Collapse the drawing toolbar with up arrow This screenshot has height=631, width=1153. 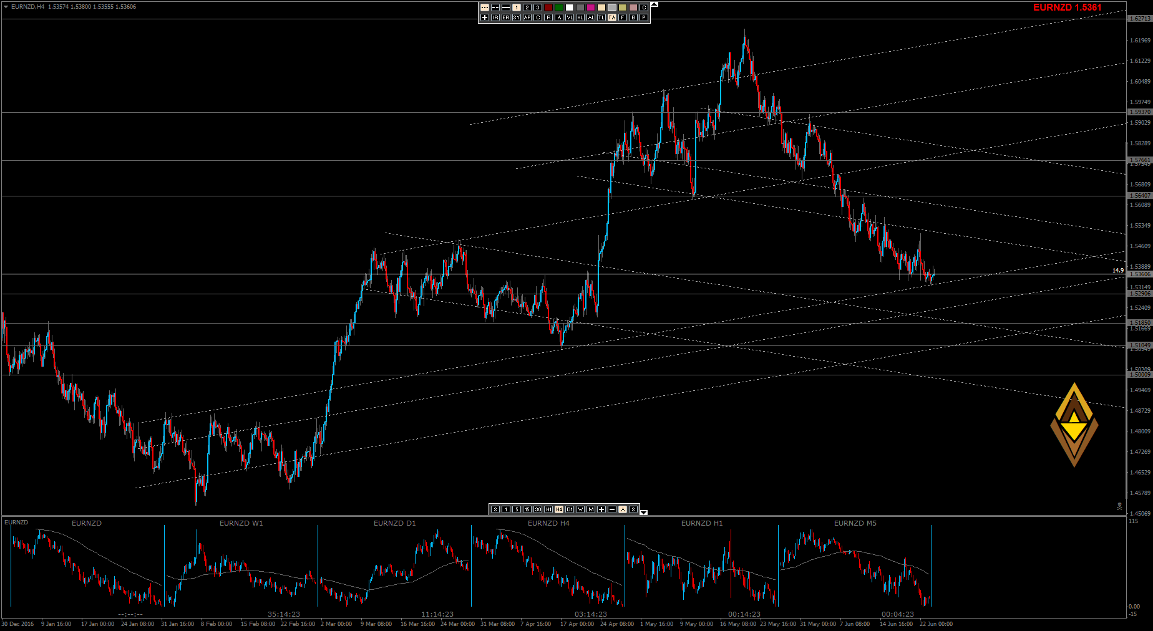654,4
